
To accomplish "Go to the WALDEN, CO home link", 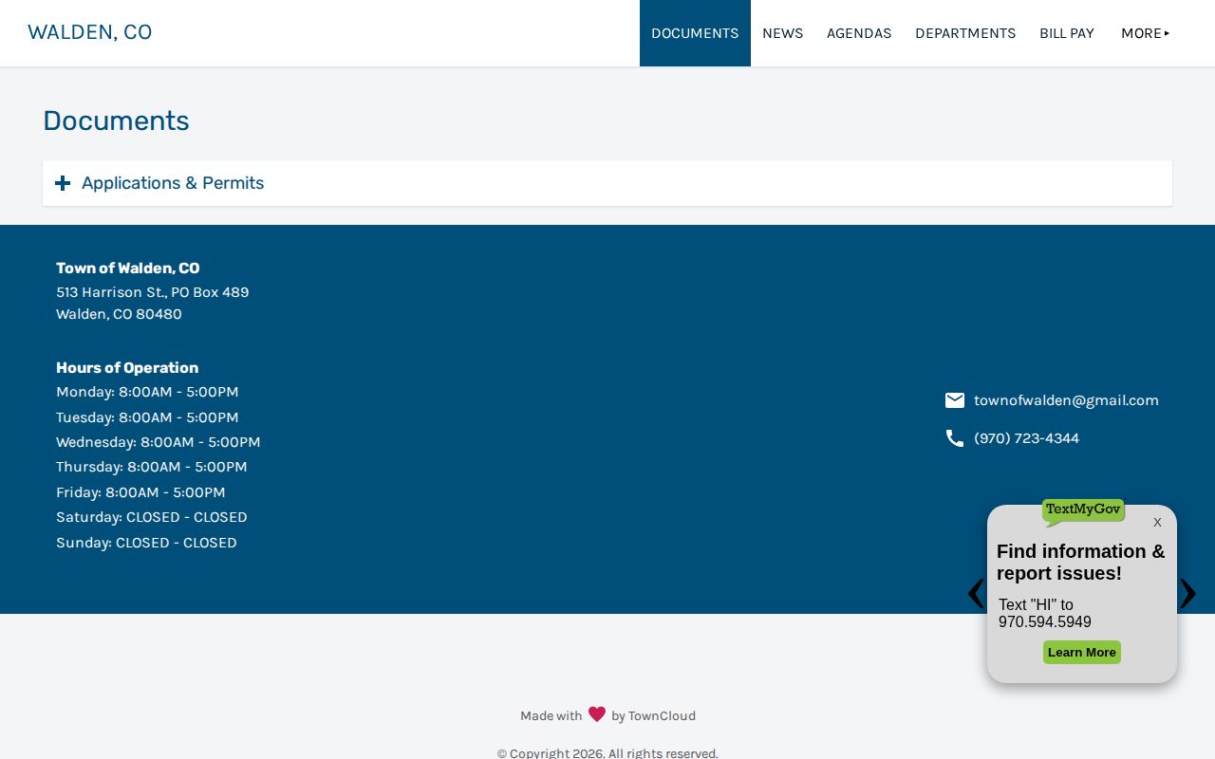I will pos(90,32).
